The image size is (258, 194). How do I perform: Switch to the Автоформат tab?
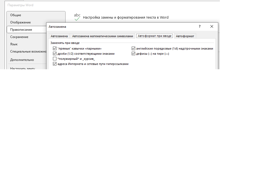pyautogui.click(x=185, y=36)
